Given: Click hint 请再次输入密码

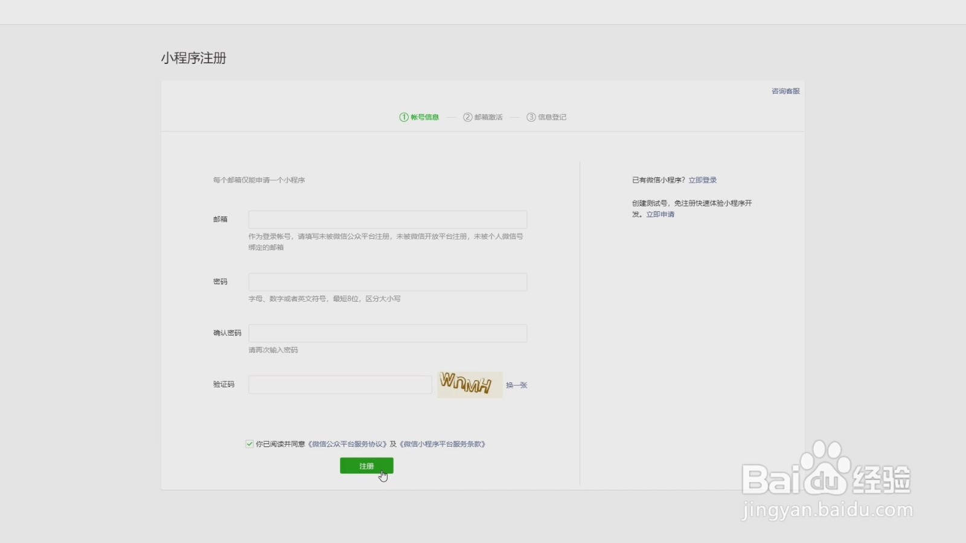Looking at the screenshot, I should [273, 350].
